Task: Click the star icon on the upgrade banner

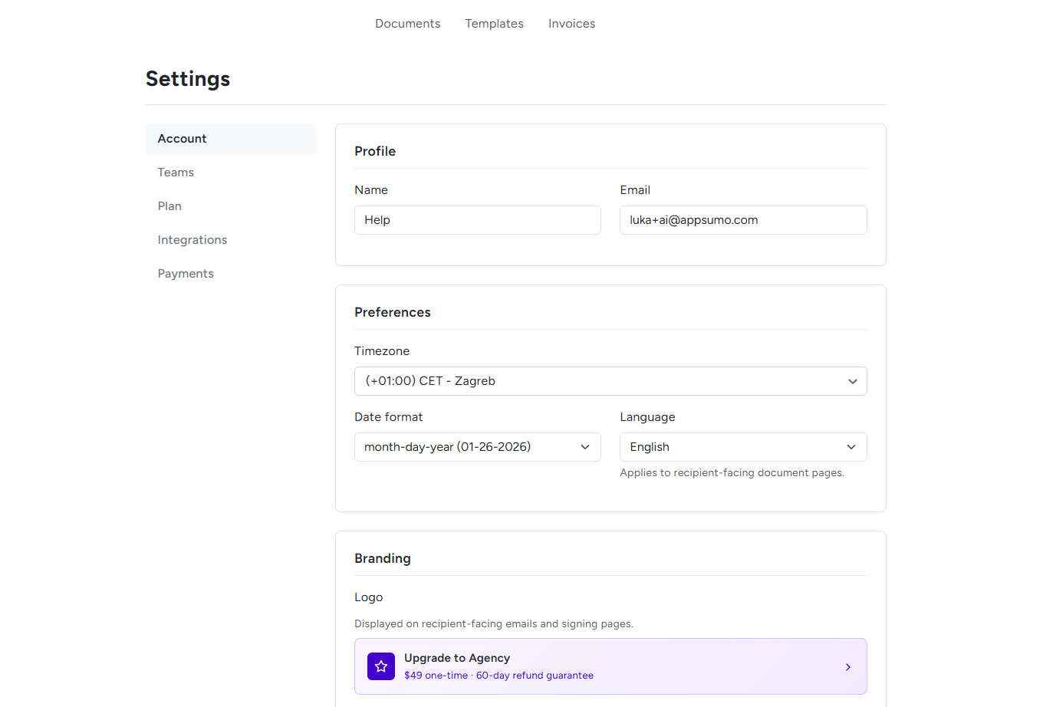Action: pos(381,666)
